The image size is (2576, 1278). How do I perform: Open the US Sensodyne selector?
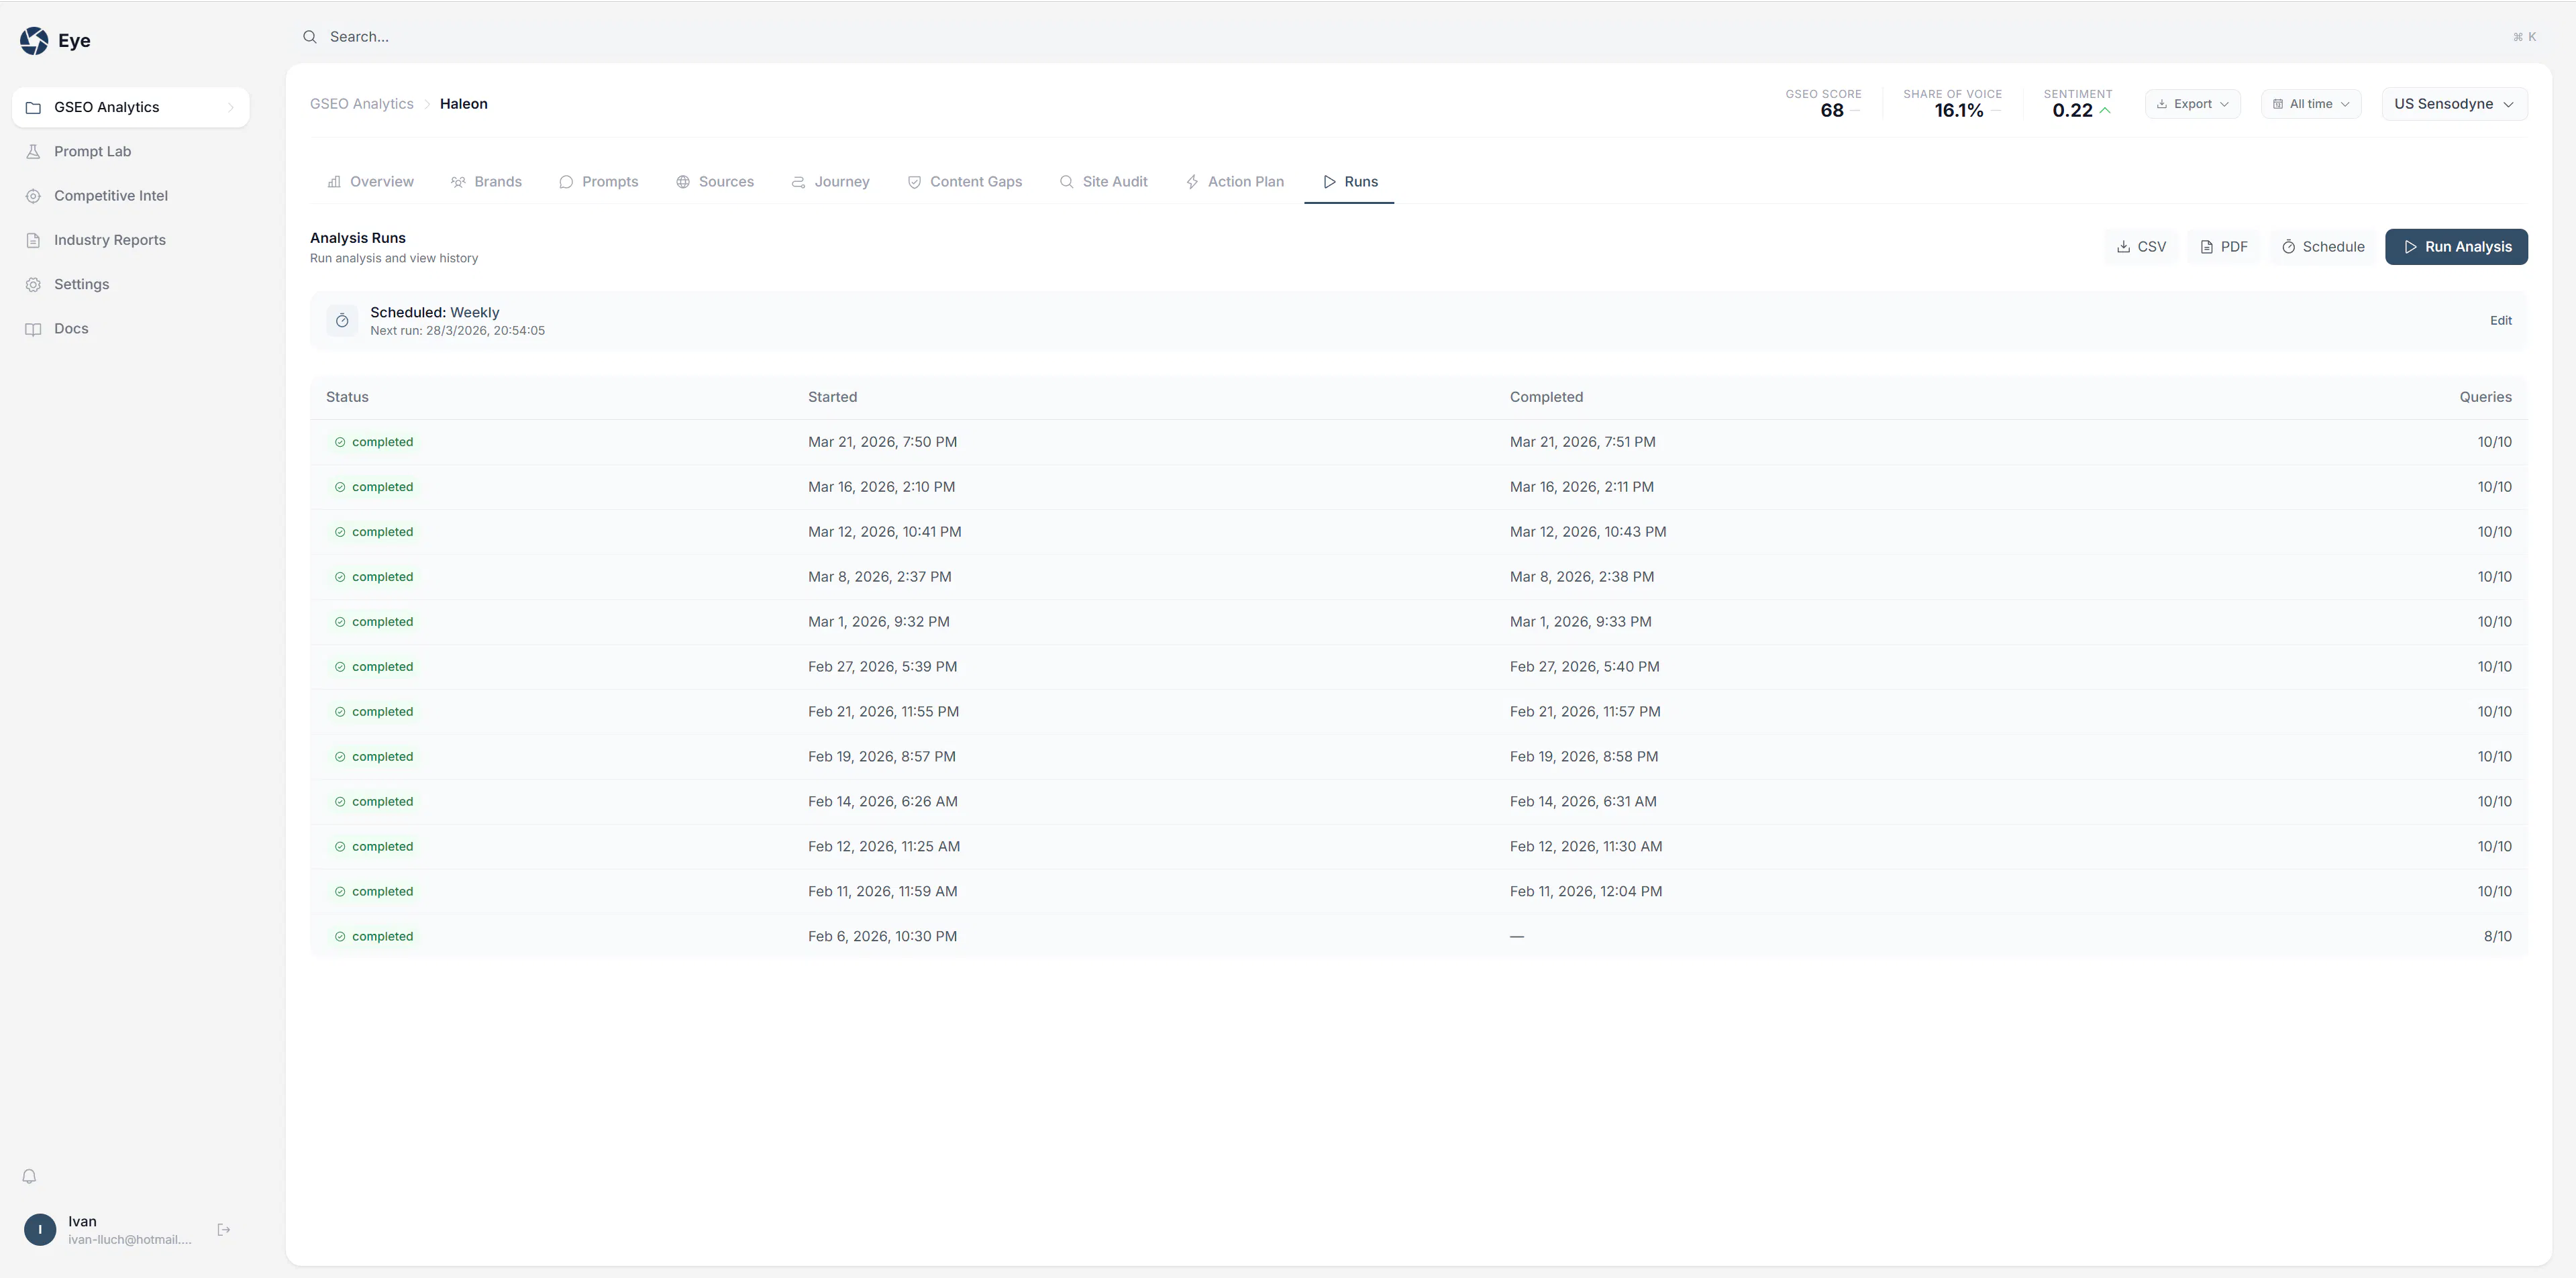(x=2454, y=104)
